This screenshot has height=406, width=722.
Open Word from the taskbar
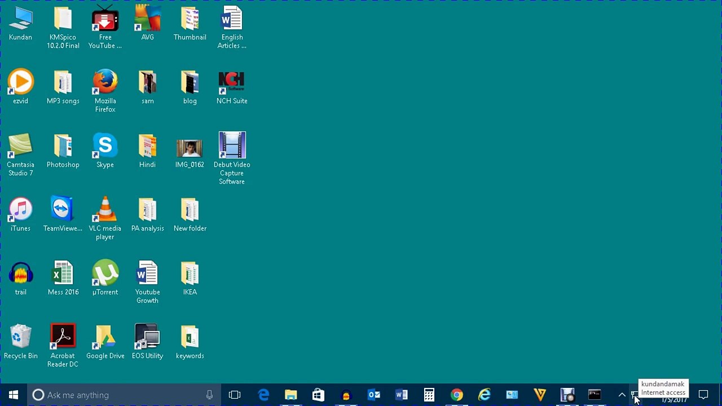401,395
